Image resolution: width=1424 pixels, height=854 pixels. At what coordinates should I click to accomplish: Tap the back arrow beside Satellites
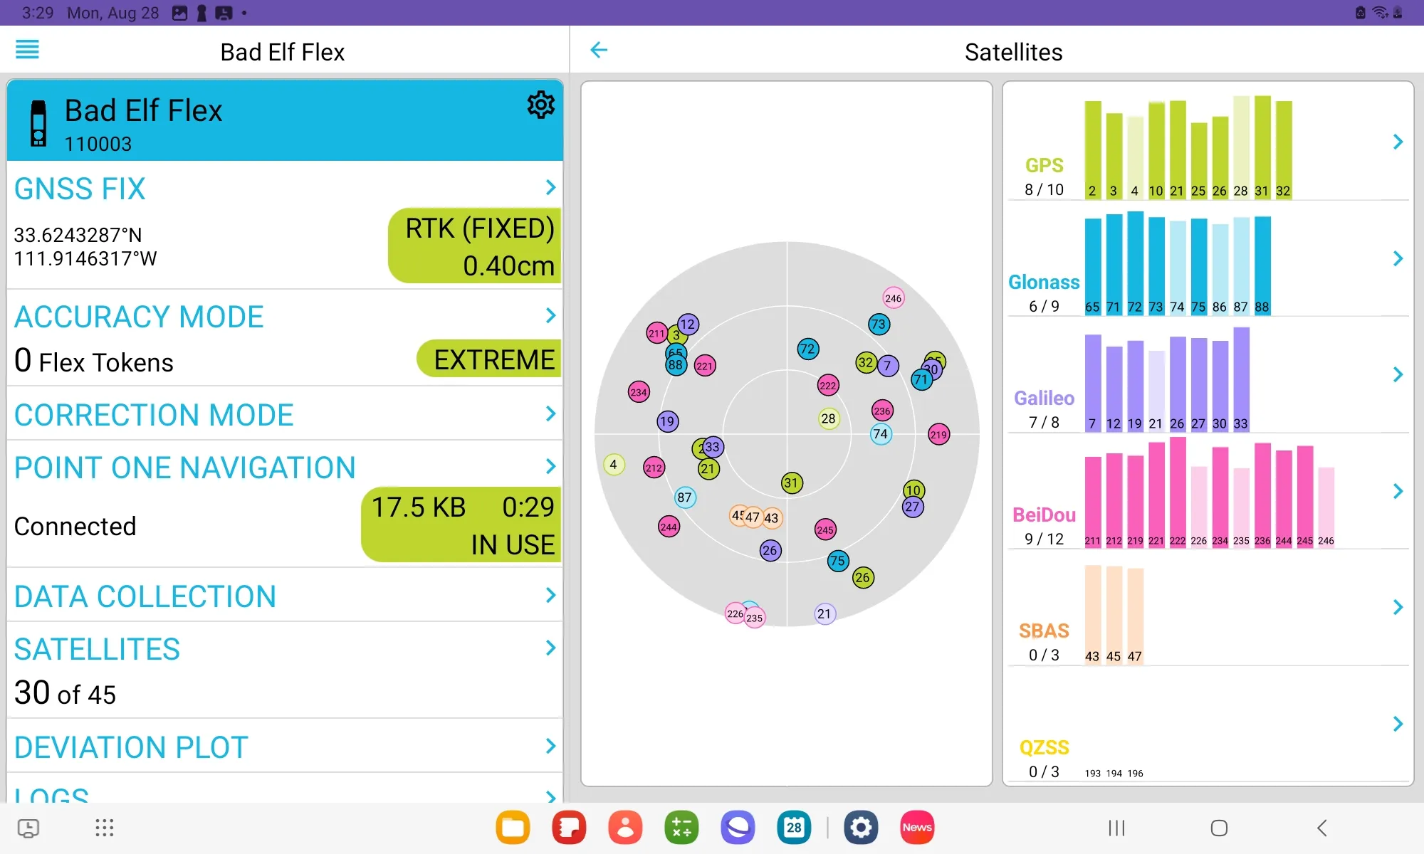click(599, 50)
